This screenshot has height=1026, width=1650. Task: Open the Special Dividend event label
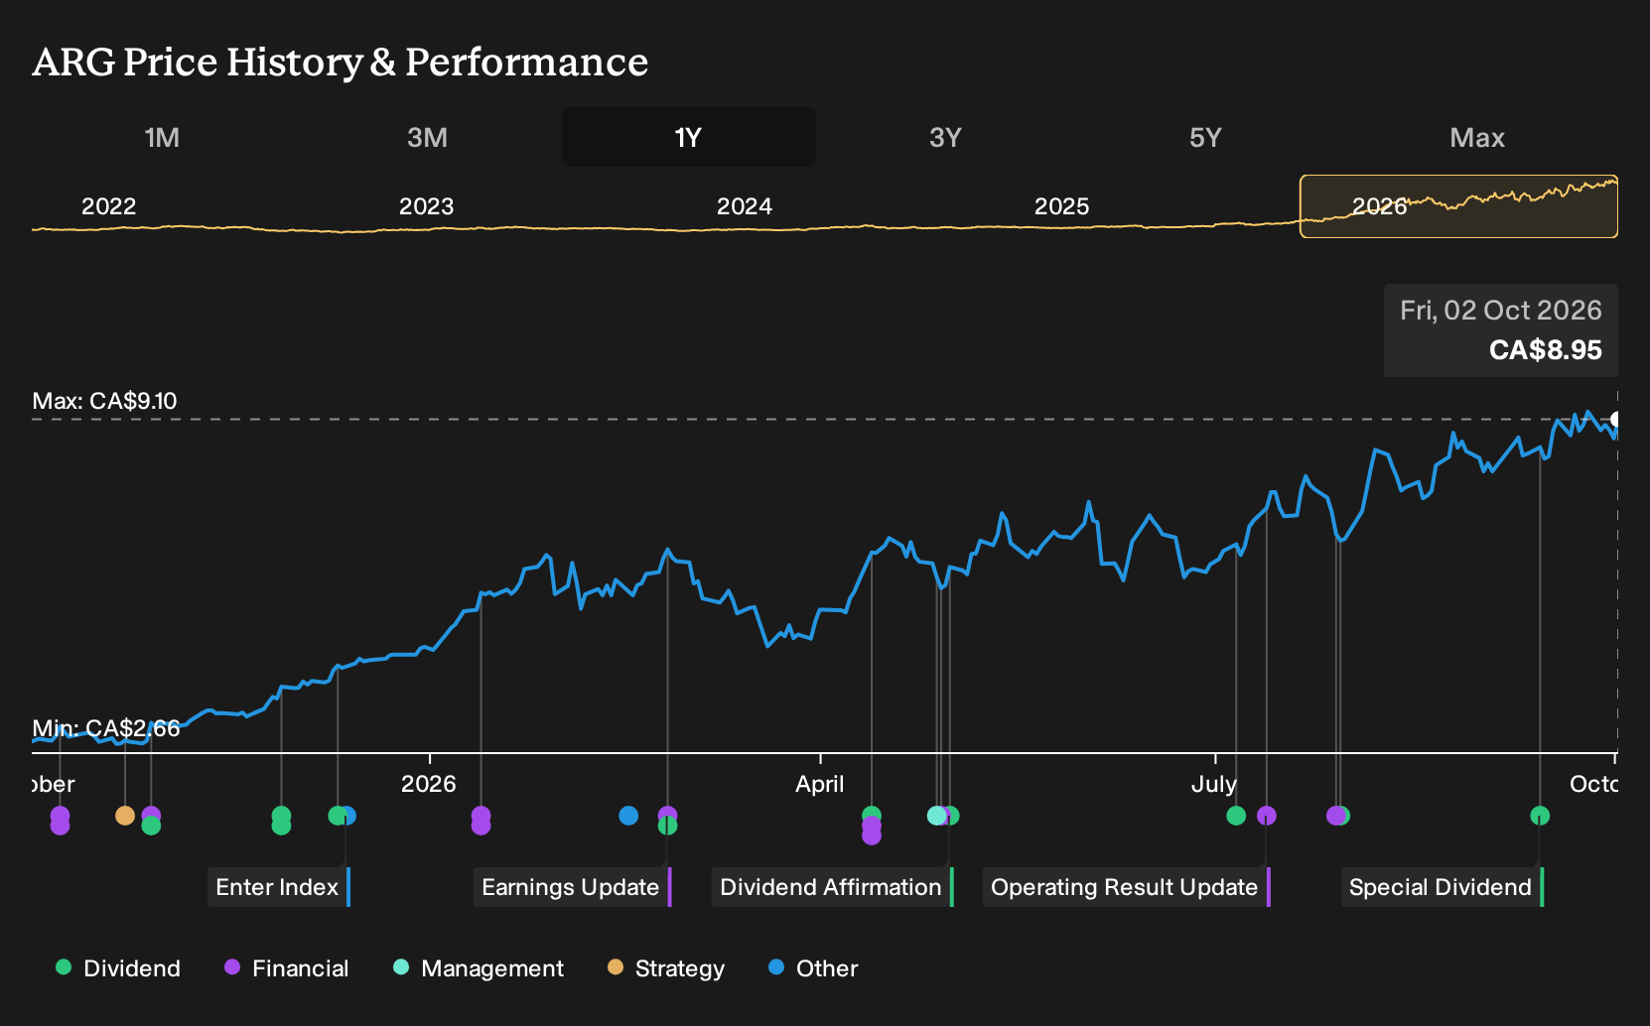[1442, 887]
